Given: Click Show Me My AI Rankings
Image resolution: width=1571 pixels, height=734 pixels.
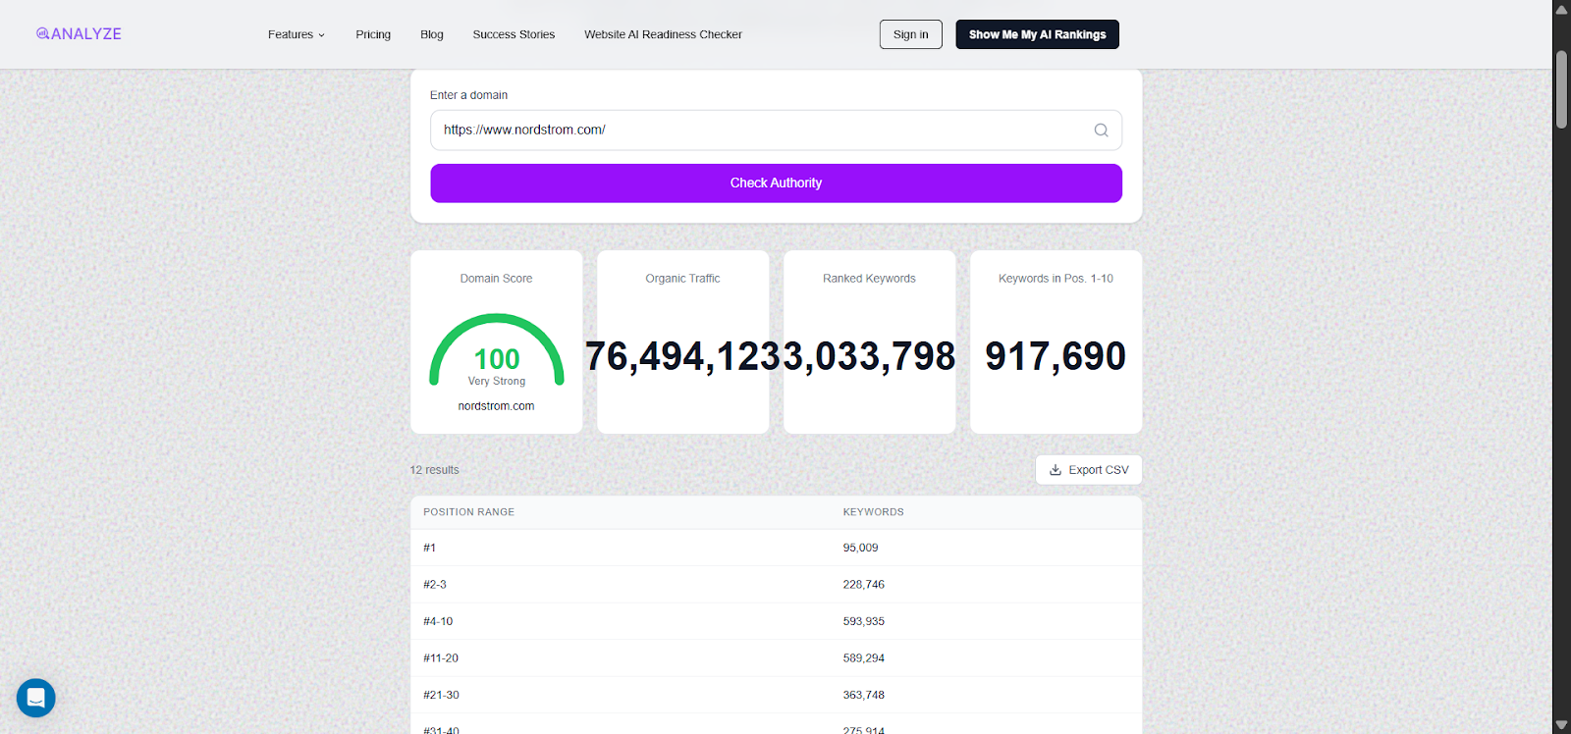Looking at the screenshot, I should 1037,34.
